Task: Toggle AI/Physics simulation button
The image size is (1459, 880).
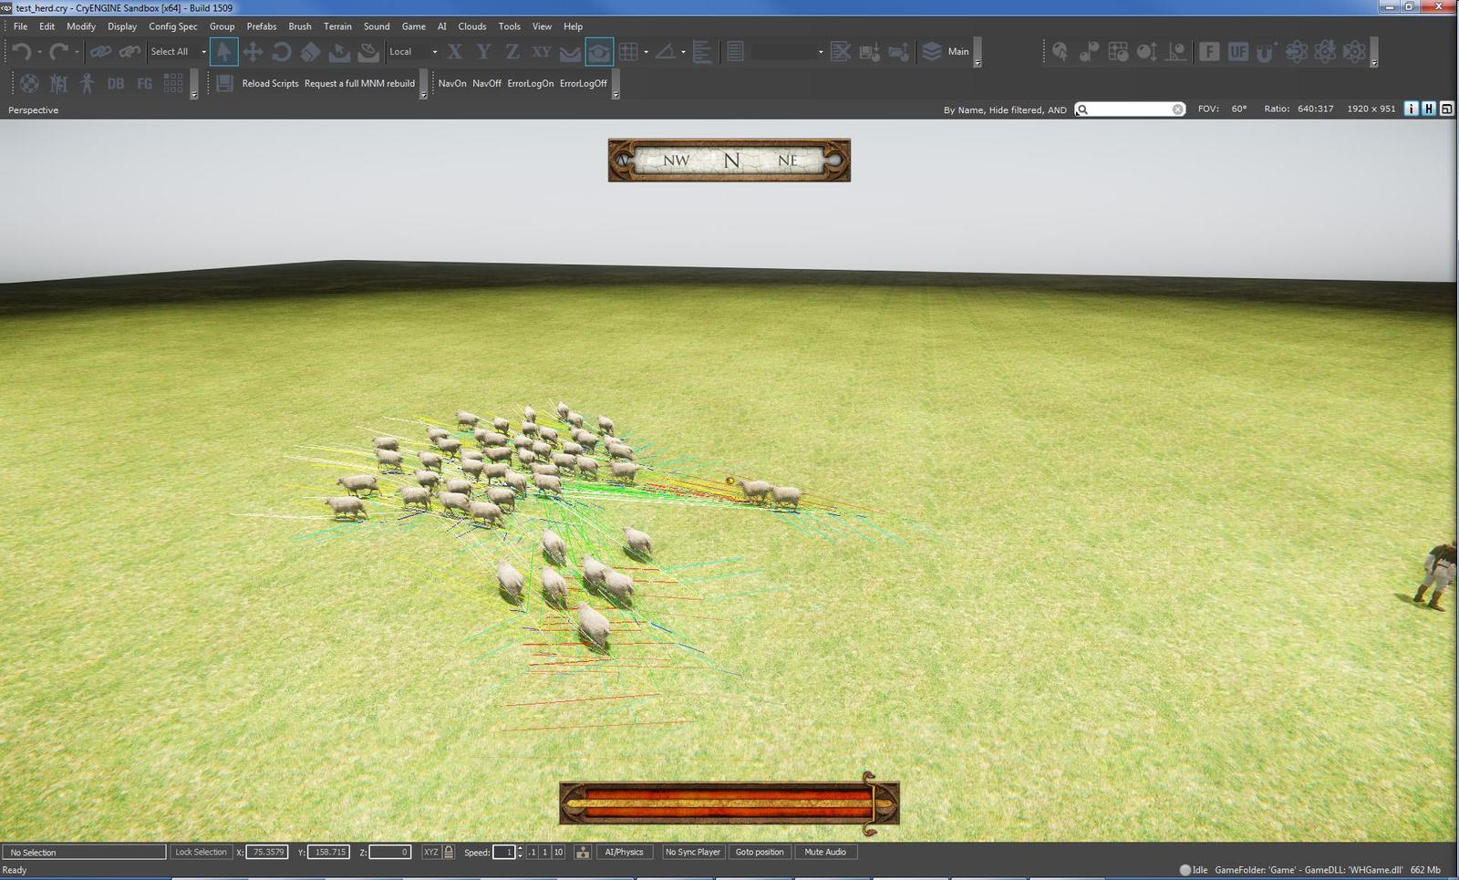Action: [x=624, y=852]
